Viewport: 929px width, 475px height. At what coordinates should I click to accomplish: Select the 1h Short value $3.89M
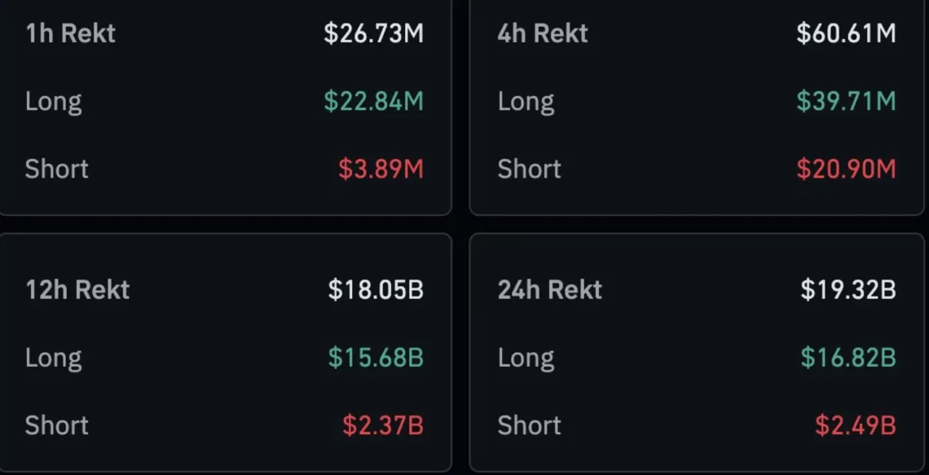point(381,169)
